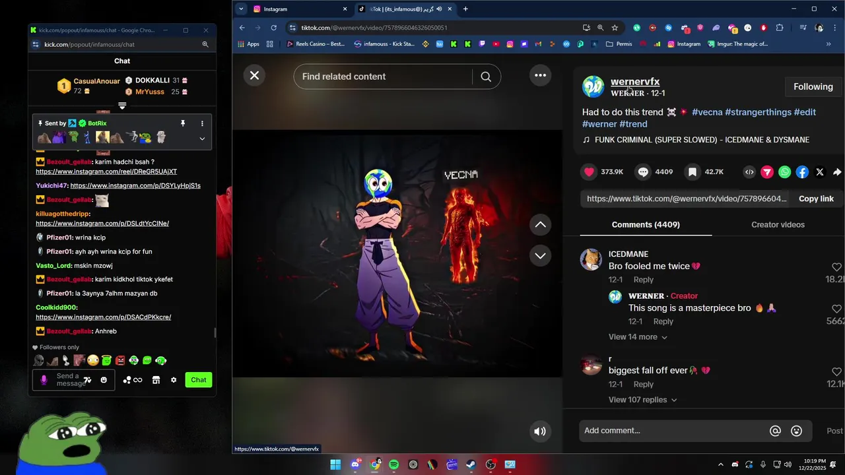Expand View 107 replies
The width and height of the screenshot is (845, 475).
click(642, 400)
